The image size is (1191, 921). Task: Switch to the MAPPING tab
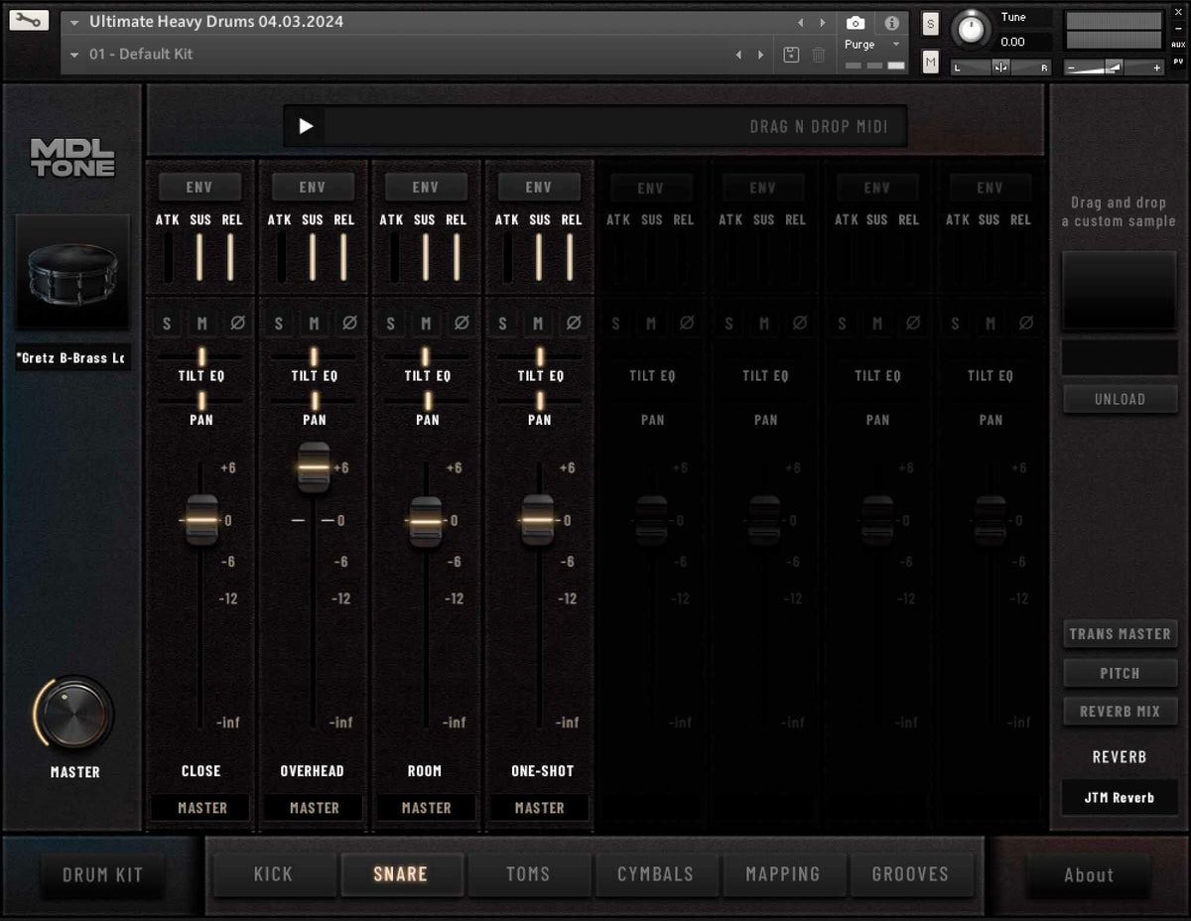[783, 874]
